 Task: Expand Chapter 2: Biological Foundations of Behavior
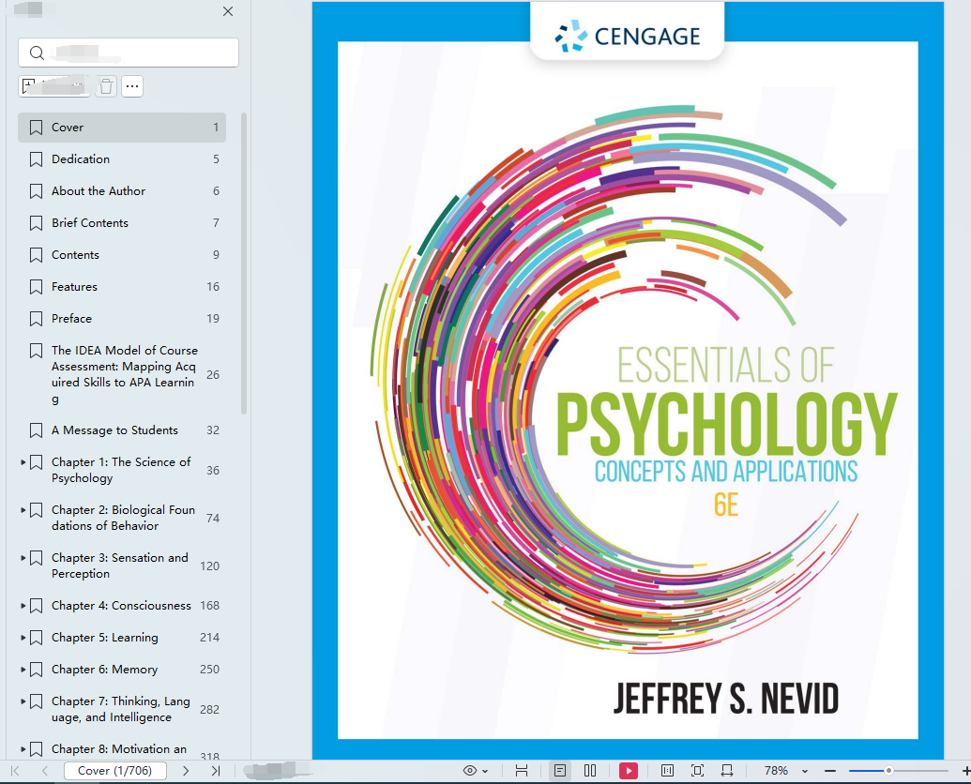coord(23,510)
